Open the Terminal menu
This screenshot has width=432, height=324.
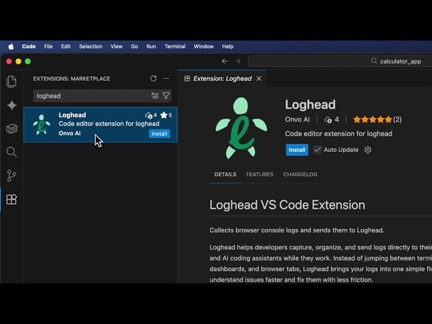click(175, 47)
